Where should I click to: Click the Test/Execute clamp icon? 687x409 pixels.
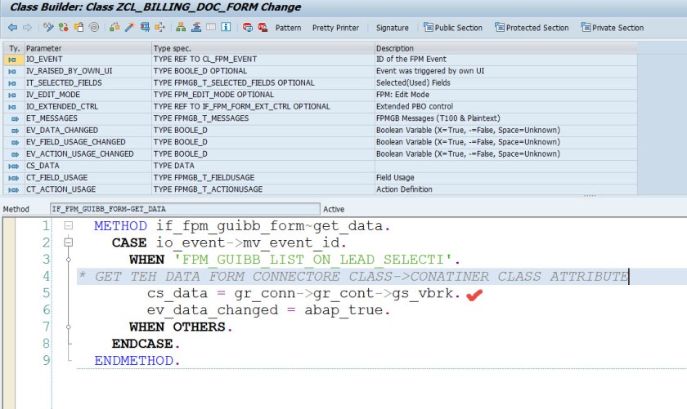[145, 28]
